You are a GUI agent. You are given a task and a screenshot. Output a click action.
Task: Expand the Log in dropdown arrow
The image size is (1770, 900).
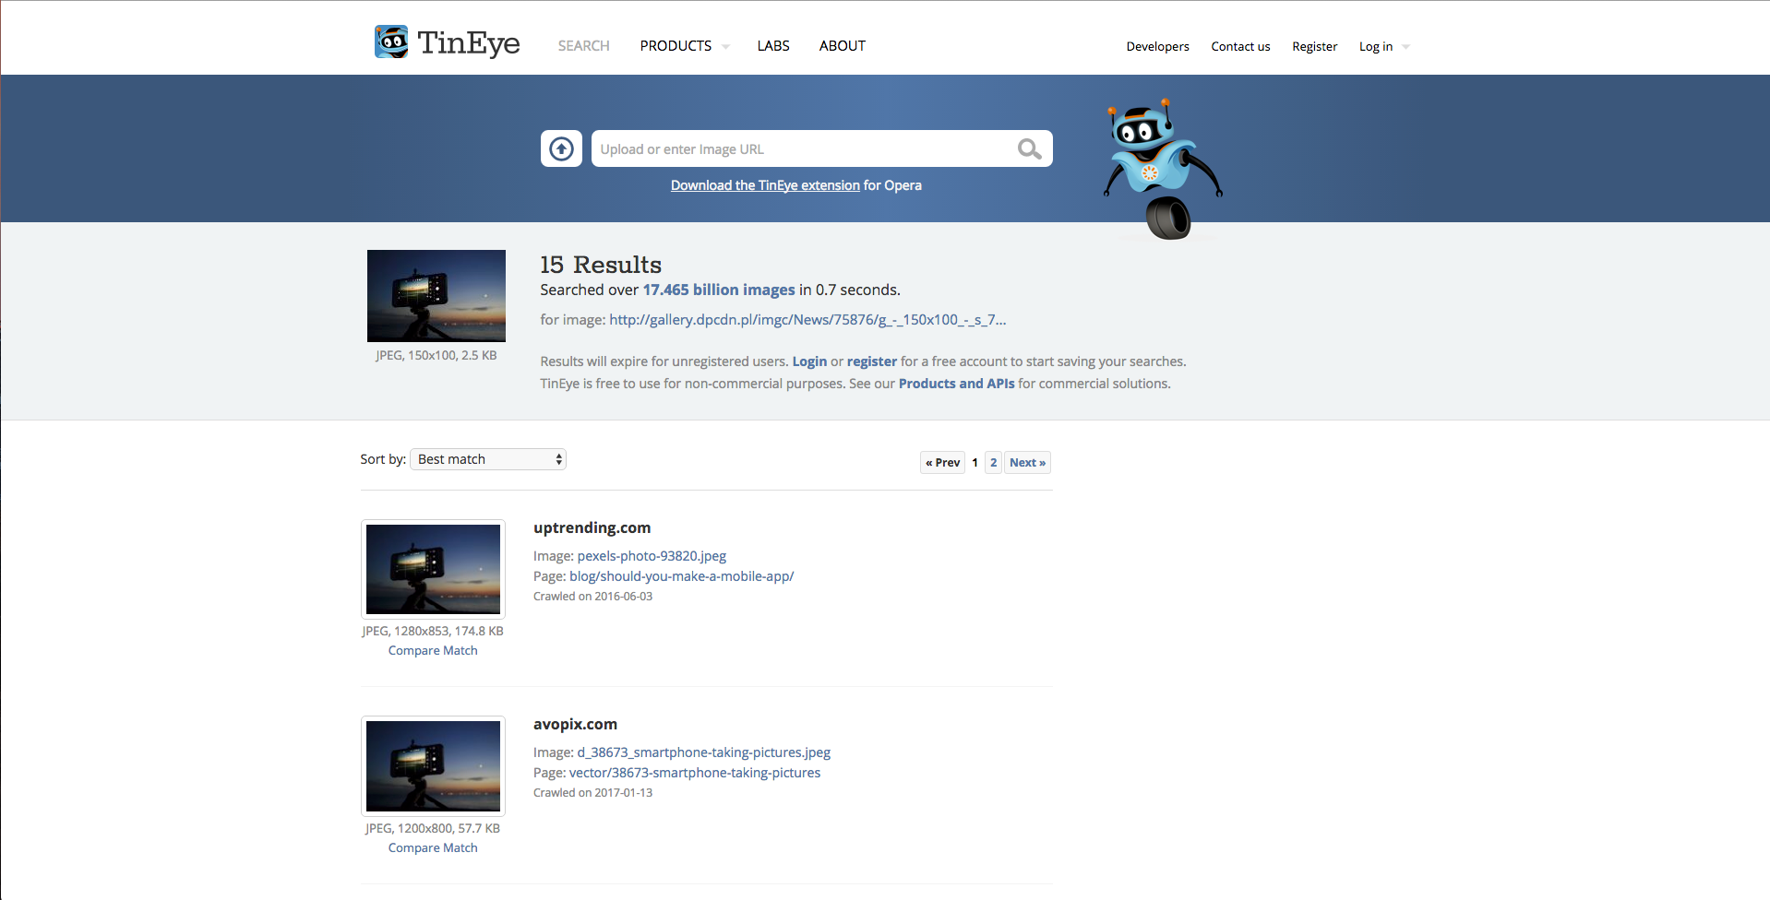pos(1405,47)
